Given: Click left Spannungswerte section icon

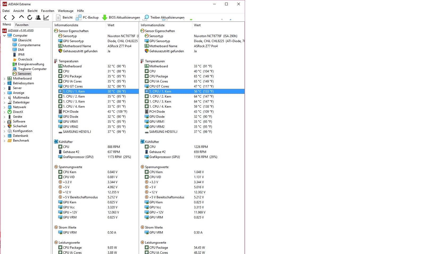Looking at the screenshot, I should [56, 167].
